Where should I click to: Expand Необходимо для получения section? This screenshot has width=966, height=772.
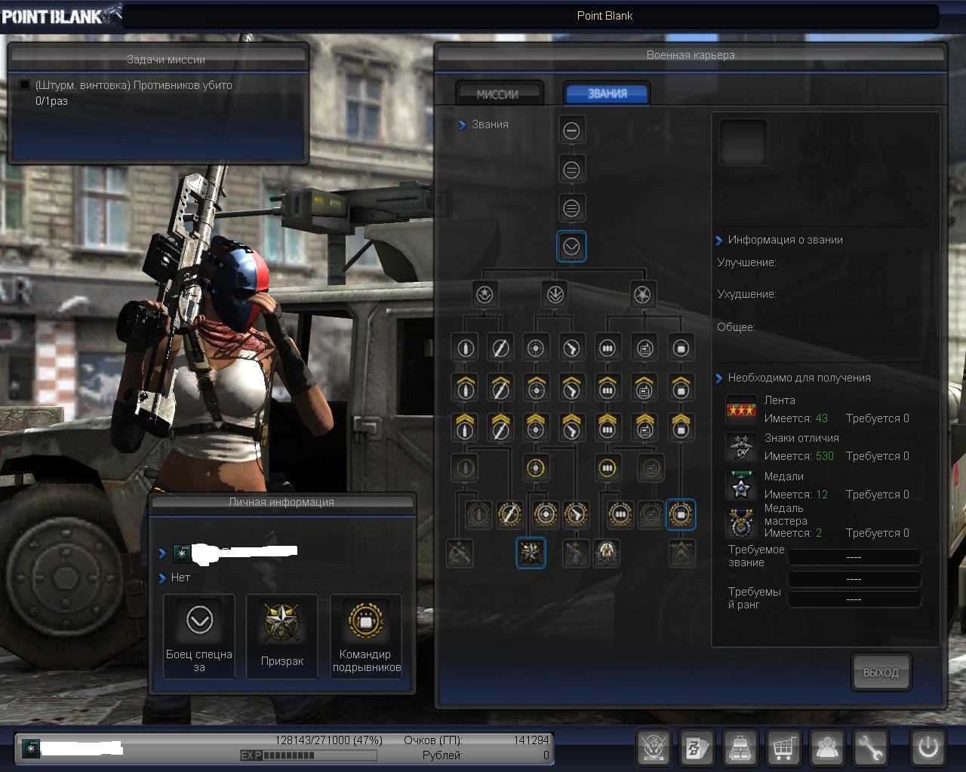(x=719, y=378)
